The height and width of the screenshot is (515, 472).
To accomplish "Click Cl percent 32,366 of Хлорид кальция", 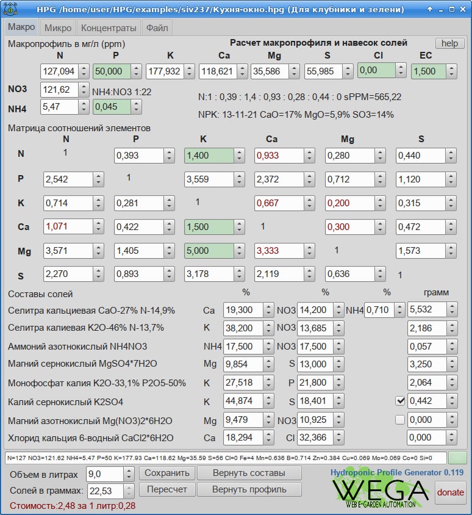I will pyautogui.click(x=315, y=438).
